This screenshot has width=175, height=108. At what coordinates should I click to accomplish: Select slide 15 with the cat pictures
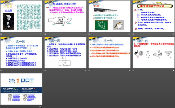(110, 16)
